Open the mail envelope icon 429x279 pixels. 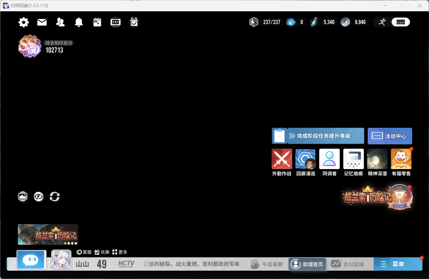pyautogui.click(x=42, y=22)
